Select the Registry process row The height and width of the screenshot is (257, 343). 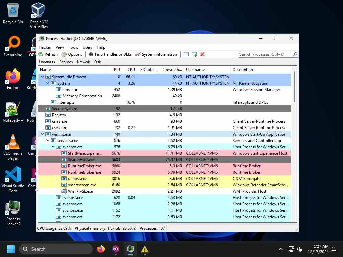coord(164,115)
